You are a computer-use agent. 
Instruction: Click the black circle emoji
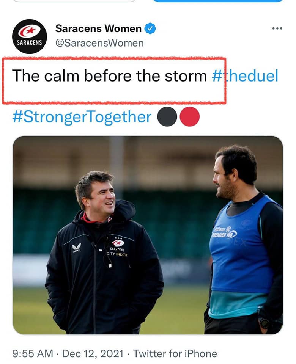tap(167, 117)
